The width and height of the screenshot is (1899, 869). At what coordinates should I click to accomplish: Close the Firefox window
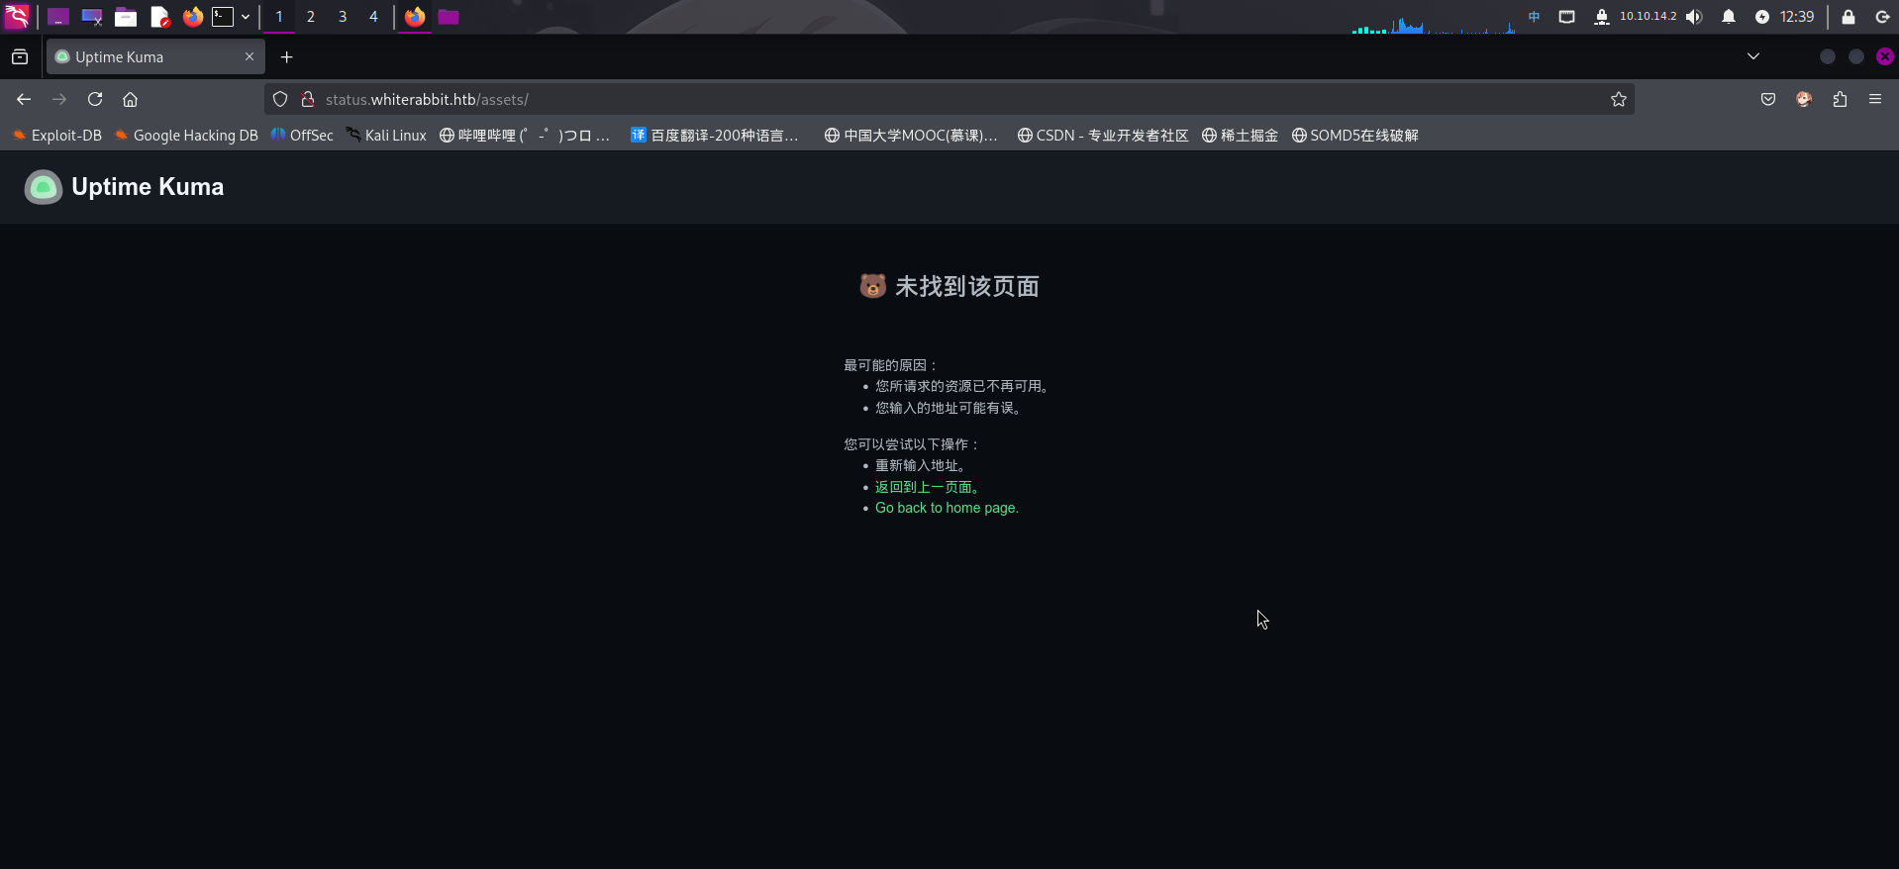[1885, 56]
